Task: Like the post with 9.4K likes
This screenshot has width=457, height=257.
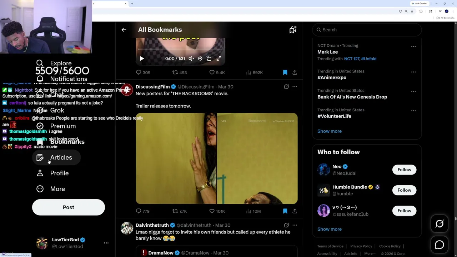Action: (217, 72)
